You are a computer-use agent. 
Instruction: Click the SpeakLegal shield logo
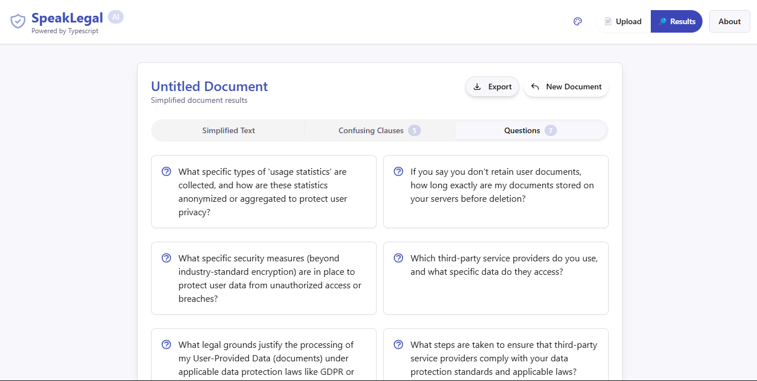17,21
